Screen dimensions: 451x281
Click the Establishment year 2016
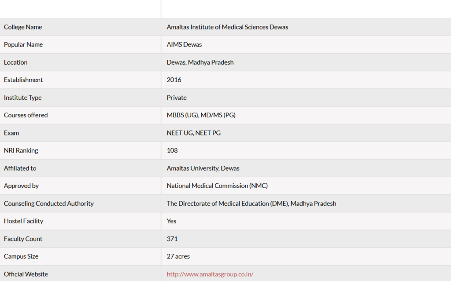[x=174, y=80]
